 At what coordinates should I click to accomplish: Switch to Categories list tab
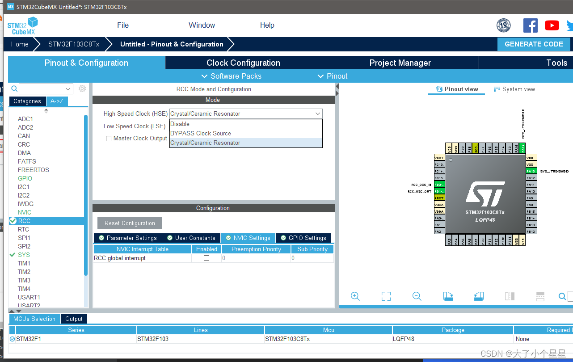27,101
